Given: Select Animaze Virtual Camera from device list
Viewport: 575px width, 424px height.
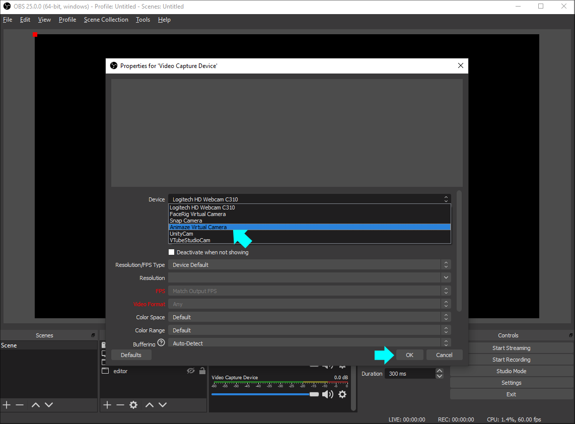Looking at the screenshot, I should coord(310,227).
